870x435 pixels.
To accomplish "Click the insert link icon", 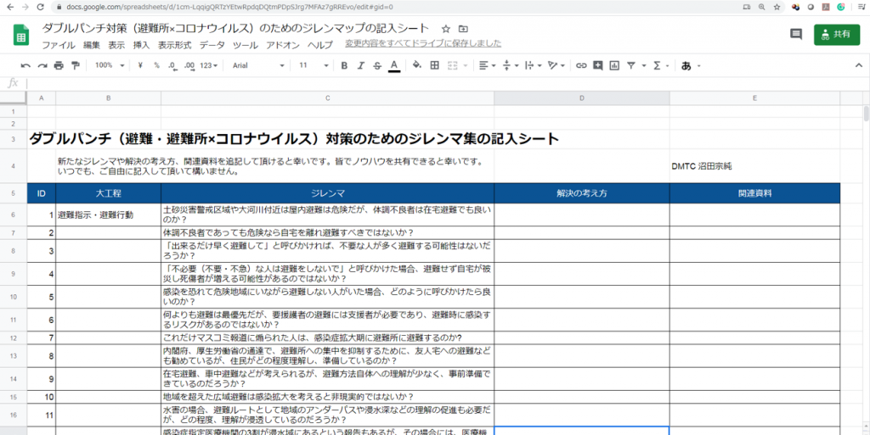I will point(581,65).
